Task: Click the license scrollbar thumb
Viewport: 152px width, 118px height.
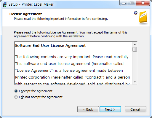Action: click(x=135, y=50)
